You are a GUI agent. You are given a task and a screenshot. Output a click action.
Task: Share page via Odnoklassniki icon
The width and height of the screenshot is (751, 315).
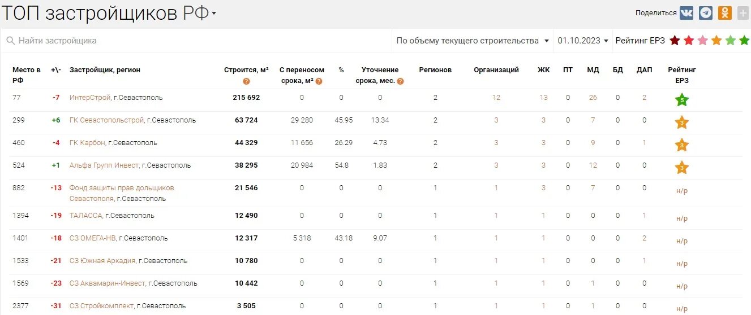coord(725,13)
